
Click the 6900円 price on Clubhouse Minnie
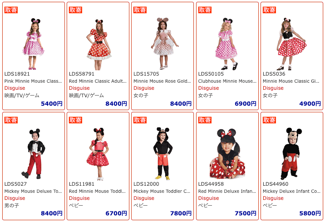(x=246, y=103)
